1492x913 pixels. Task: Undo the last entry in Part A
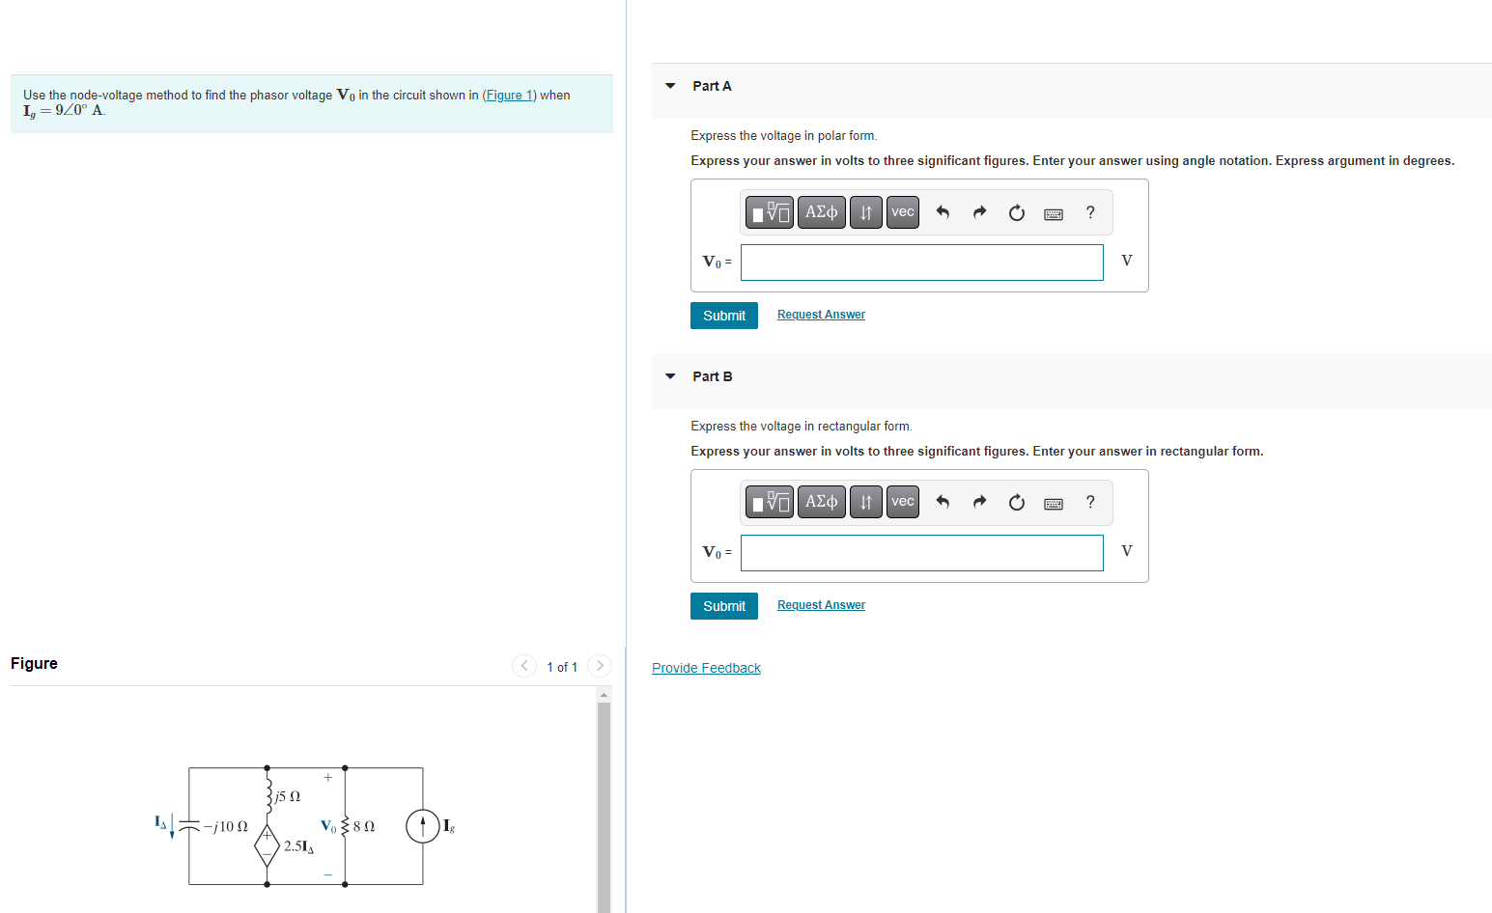point(942,211)
